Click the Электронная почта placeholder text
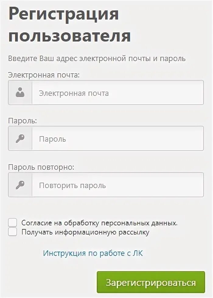The height and width of the screenshot is (298, 213). [x=74, y=93]
